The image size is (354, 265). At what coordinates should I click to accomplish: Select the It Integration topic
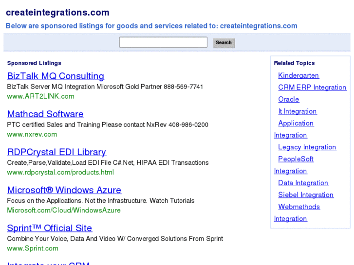tap(298, 111)
